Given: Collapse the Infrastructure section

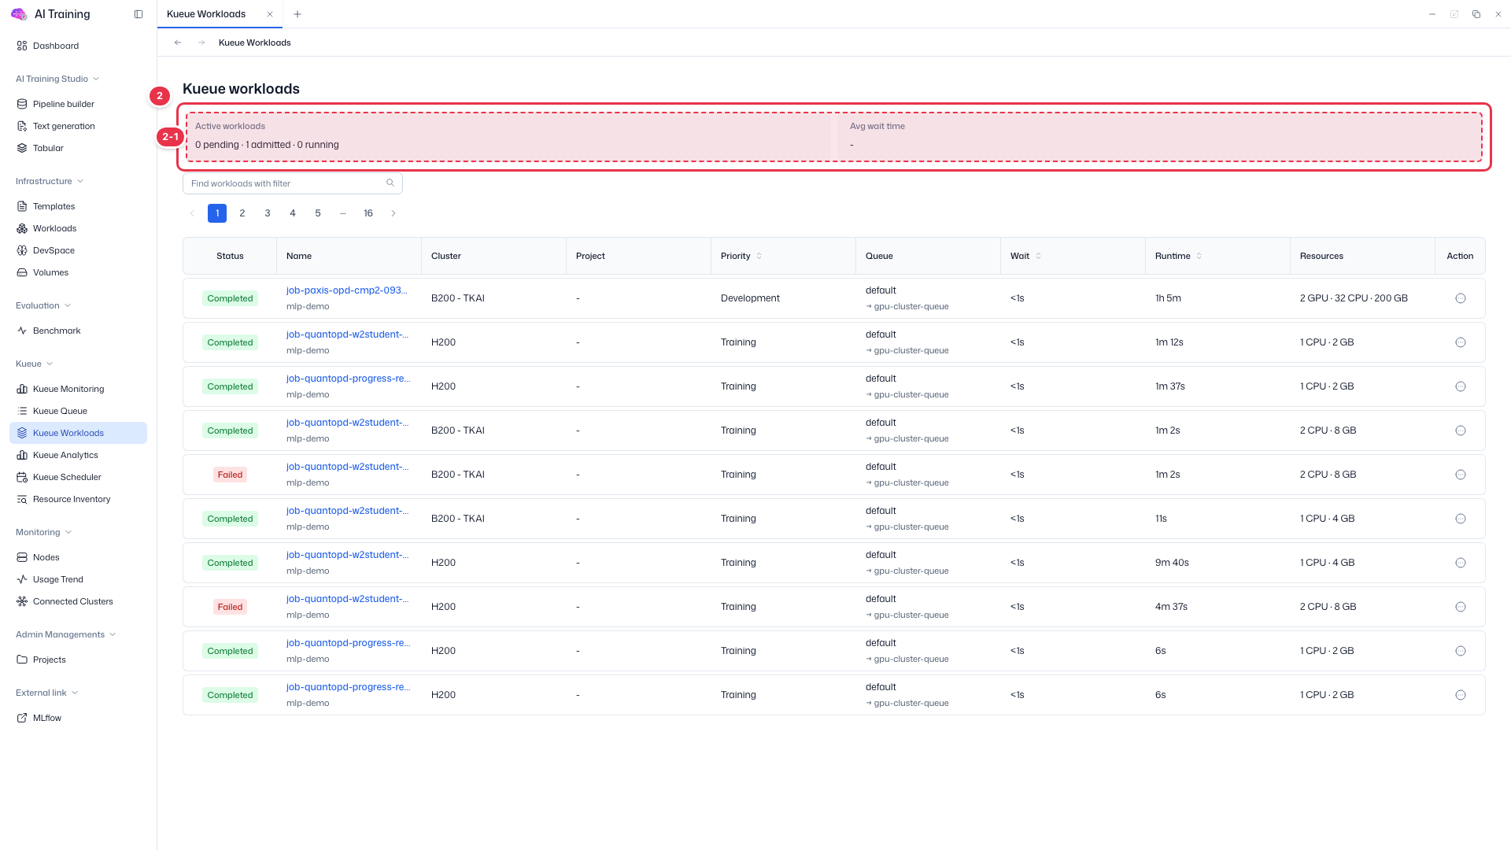Looking at the screenshot, I should click(50, 181).
